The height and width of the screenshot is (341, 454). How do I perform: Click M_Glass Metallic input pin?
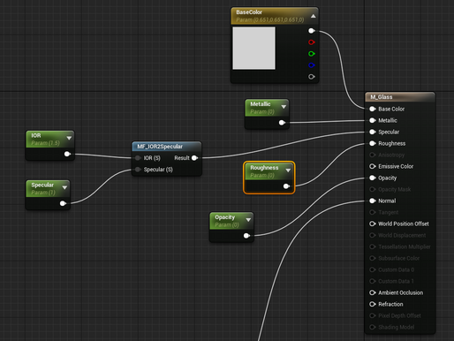[x=373, y=120]
